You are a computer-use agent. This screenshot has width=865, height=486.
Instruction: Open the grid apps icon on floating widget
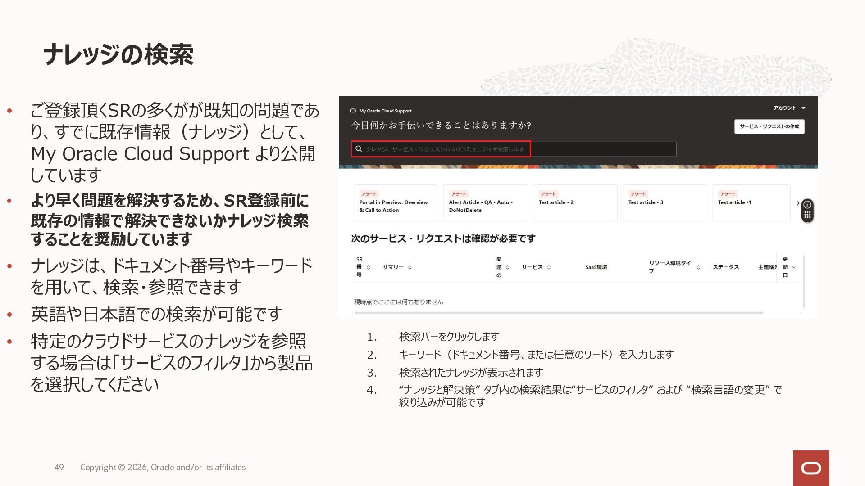807,215
